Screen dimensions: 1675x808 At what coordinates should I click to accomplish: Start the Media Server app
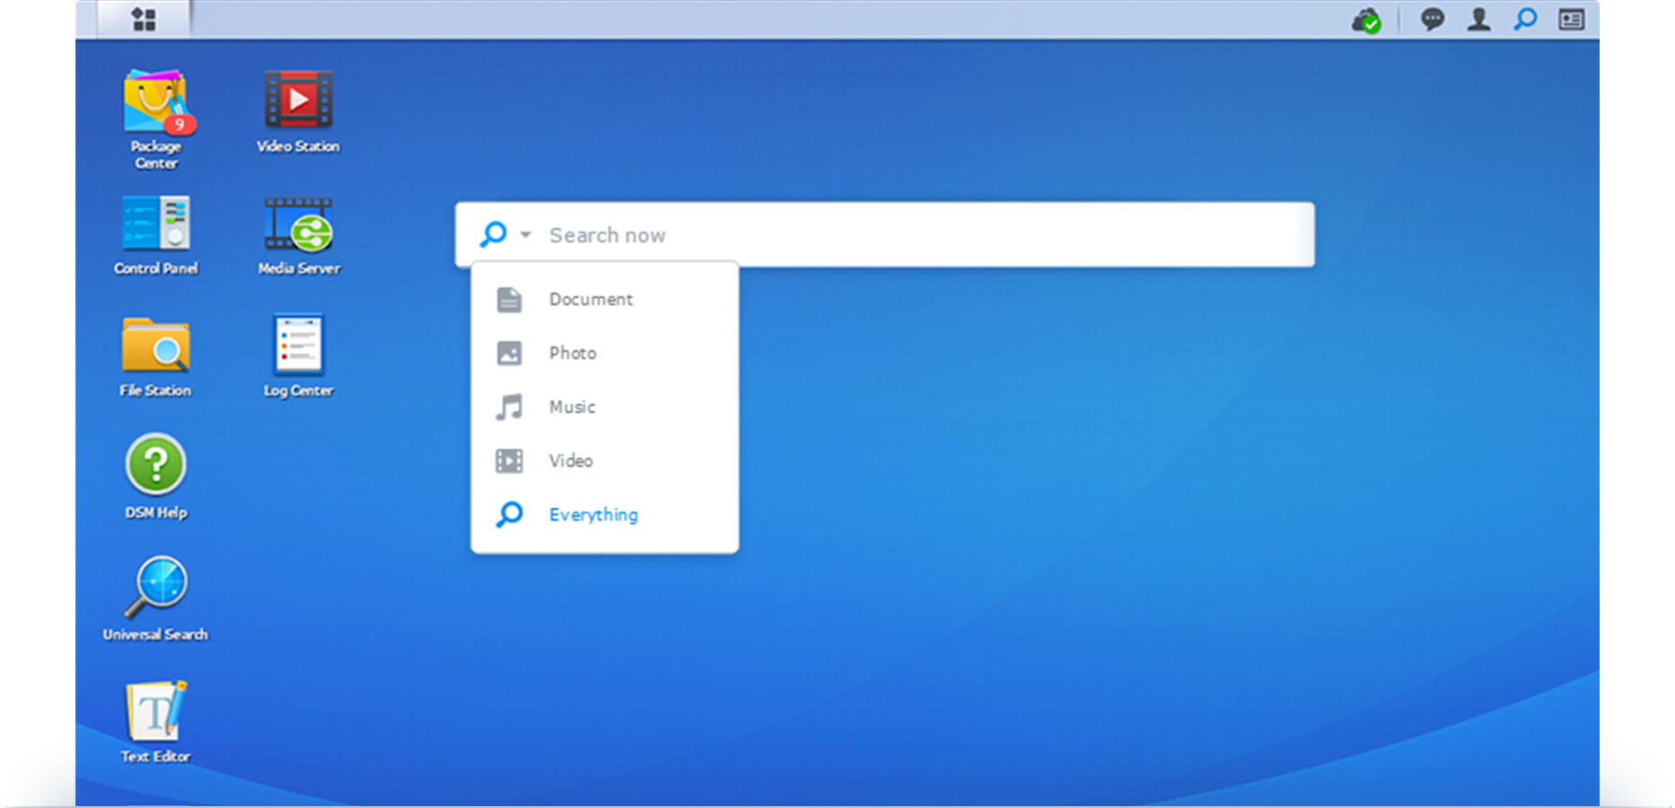tap(298, 226)
